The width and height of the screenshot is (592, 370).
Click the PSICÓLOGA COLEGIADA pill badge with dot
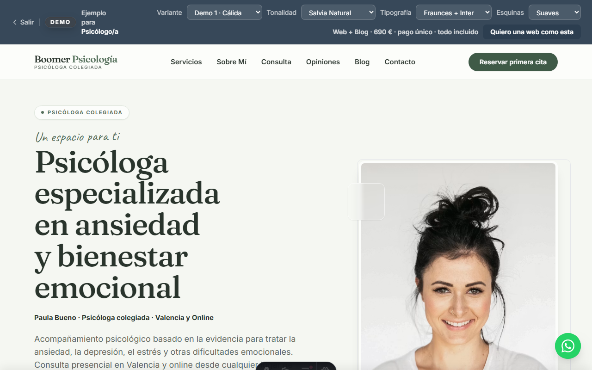[x=82, y=112]
